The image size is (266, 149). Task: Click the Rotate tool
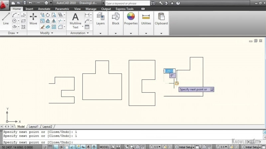coord(48,15)
